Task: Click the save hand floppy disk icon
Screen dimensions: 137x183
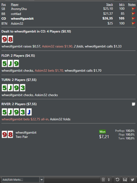Action: (125, 180)
